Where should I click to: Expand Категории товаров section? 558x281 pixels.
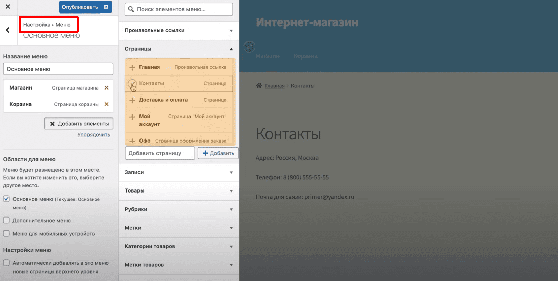click(179, 246)
